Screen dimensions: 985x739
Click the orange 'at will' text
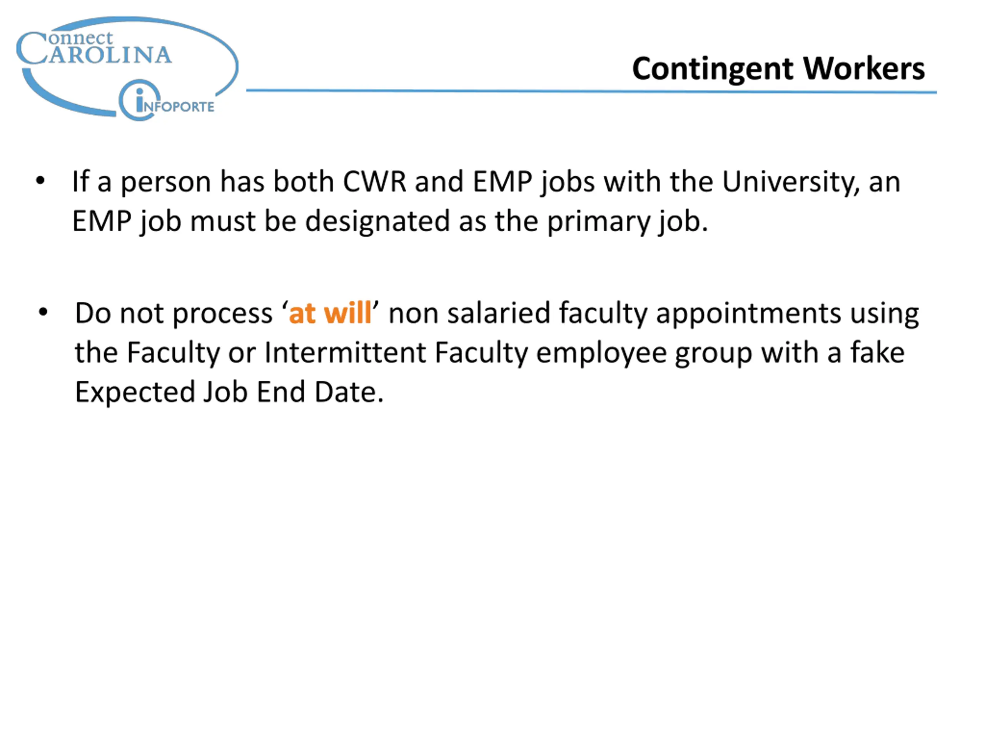pos(329,313)
